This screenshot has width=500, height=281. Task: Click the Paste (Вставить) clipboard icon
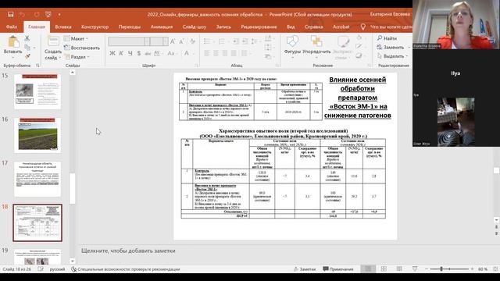click(x=13, y=42)
